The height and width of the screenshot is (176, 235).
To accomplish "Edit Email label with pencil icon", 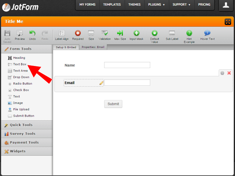I will pyautogui.click(x=101, y=83).
